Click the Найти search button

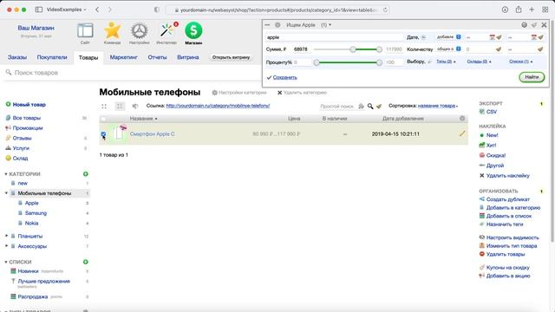[x=532, y=77]
